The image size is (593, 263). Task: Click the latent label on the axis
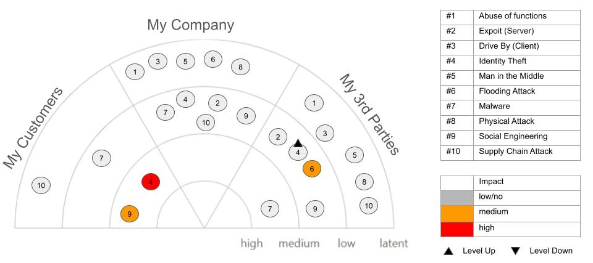pyautogui.click(x=393, y=244)
